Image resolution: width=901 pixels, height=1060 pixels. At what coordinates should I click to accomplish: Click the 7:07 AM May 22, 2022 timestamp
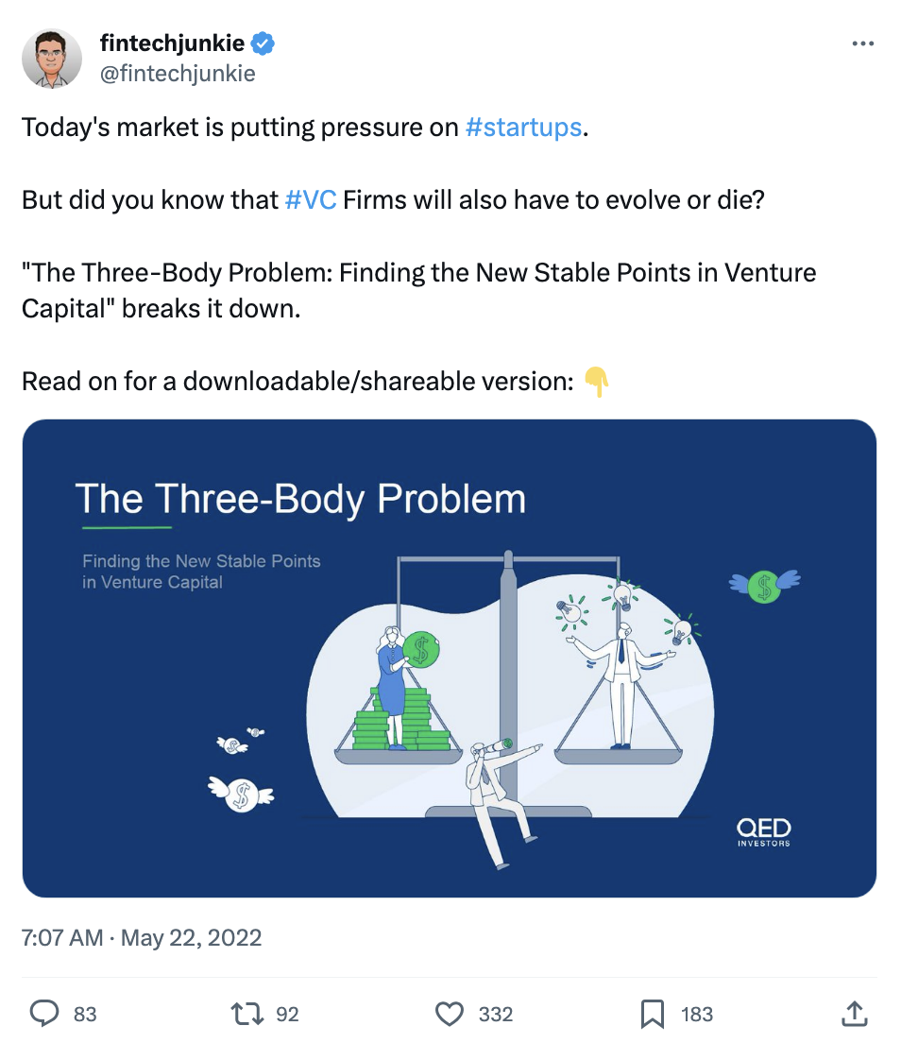click(142, 938)
